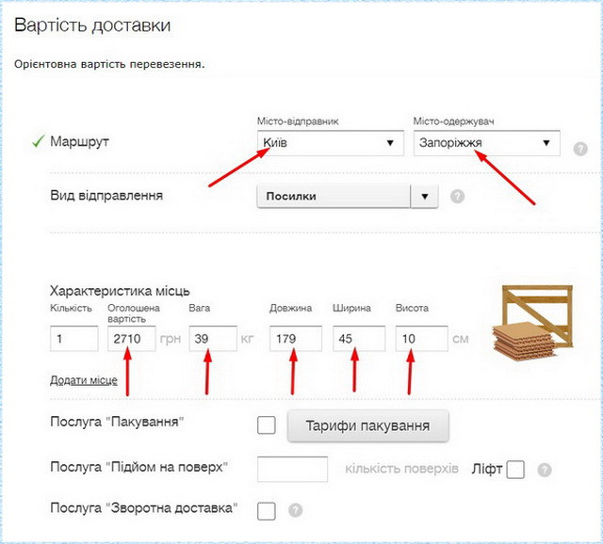Click green checkmark beside Маршрут
This screenshot has height=544, width=603.
[x=38, y=142]
